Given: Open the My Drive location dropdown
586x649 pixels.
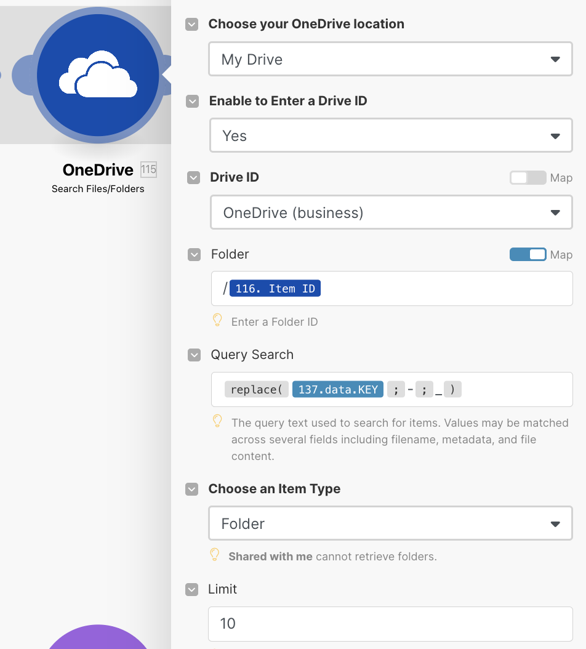Looking at the screenshot, I should (390, 59).
